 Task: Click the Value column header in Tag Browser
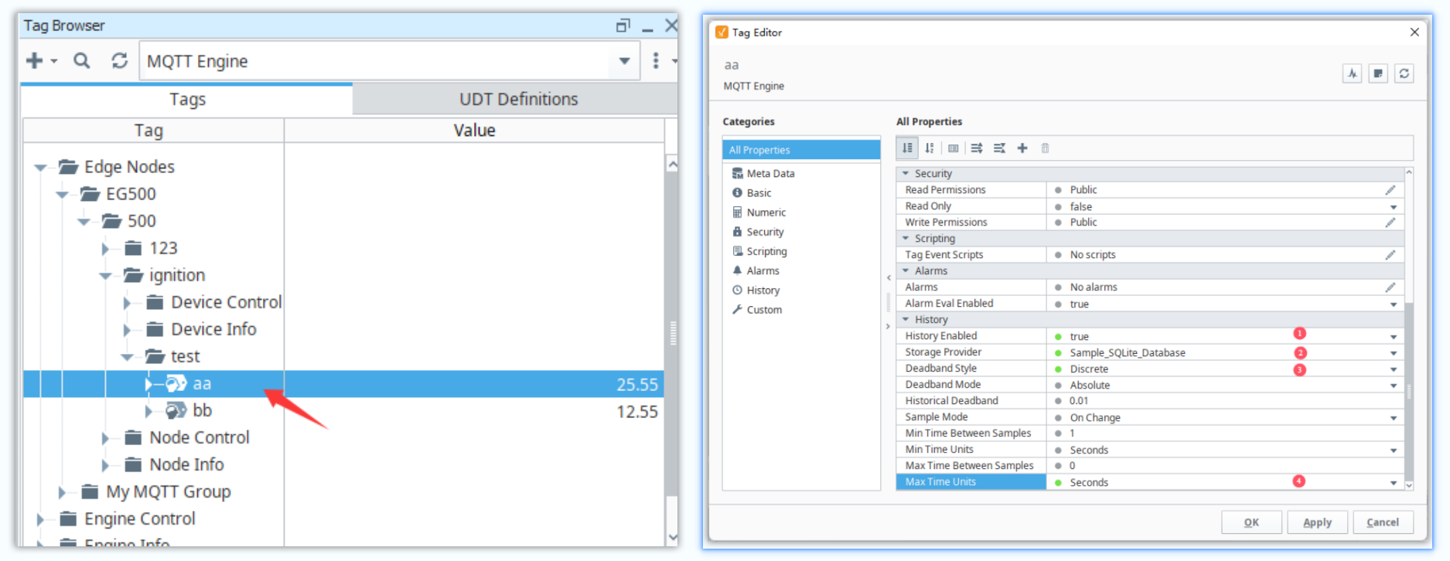(x=474, y=131)
